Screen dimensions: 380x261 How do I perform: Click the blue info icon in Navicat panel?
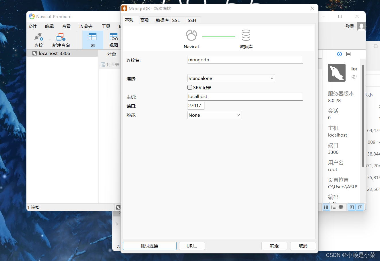point(340,54)
